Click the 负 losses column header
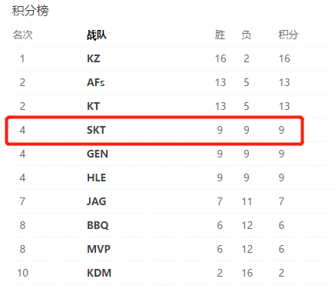Image resolution: width=335 pixels, height=292 pixels. click(x=246, y=35)
